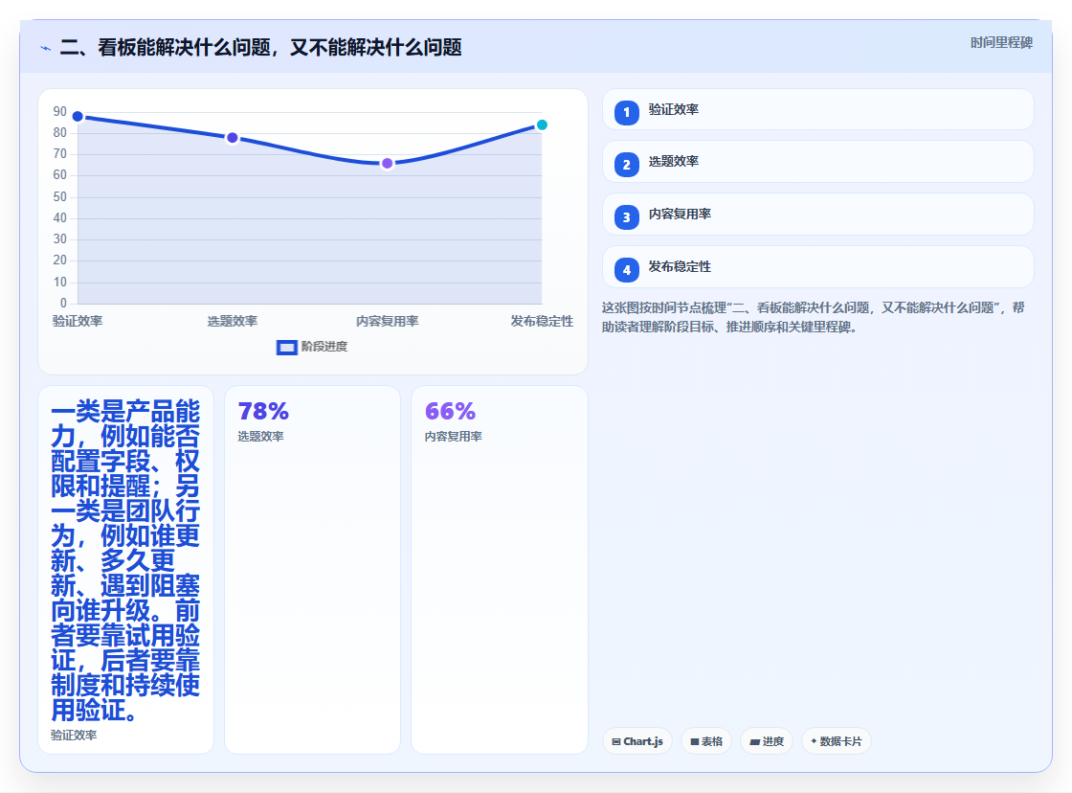Viewport: 1072px width, 793px height.
Task: Click the 内容复用率 x-axis label
Action: pos(387,322)
